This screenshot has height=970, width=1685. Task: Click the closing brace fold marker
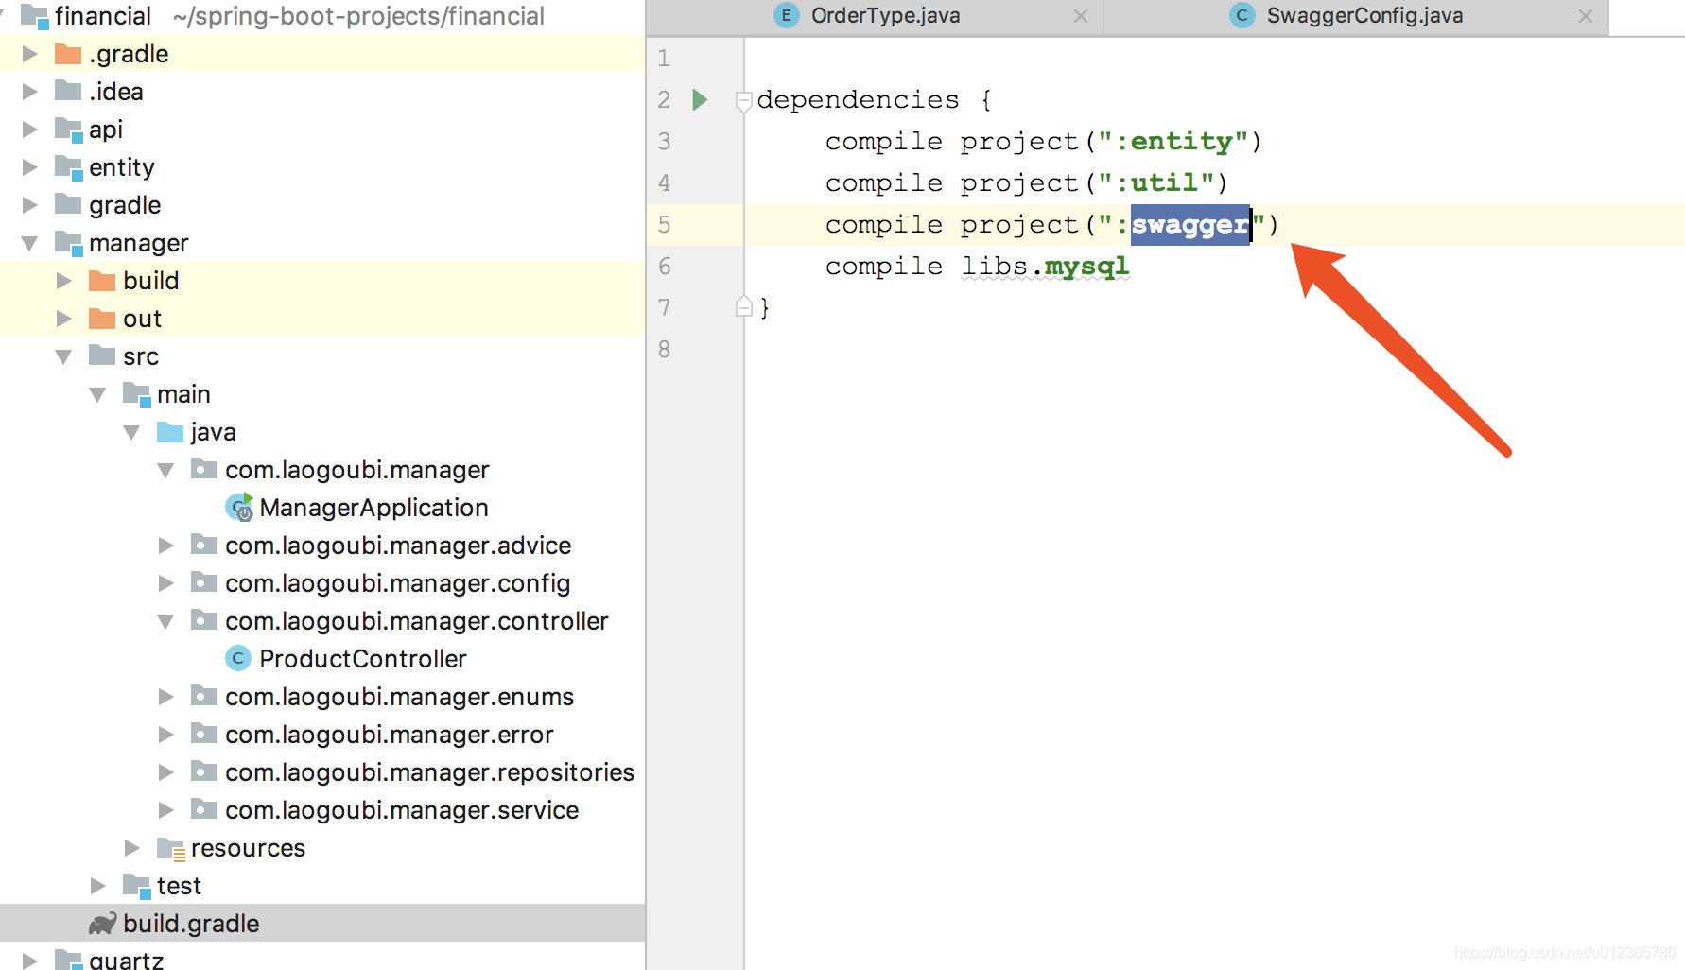pyautogui.click(x=744, y=307)
